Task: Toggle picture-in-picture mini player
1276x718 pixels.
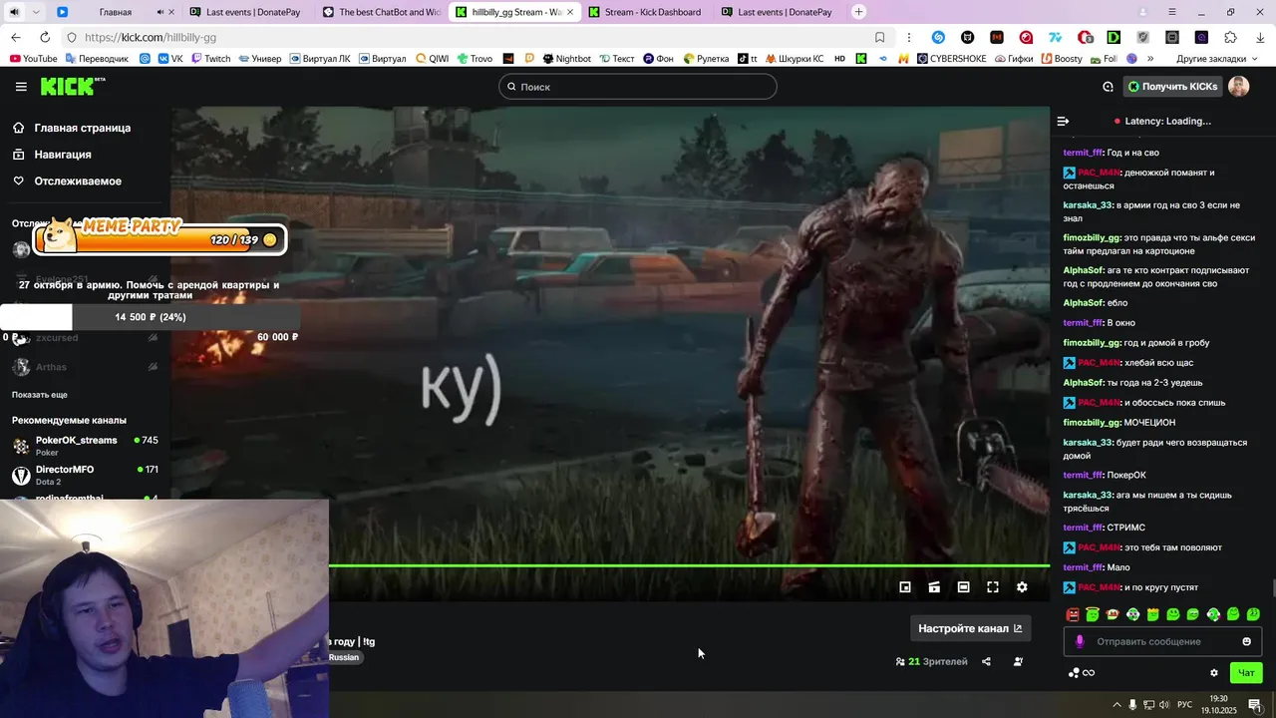Action: pos(905,587)
